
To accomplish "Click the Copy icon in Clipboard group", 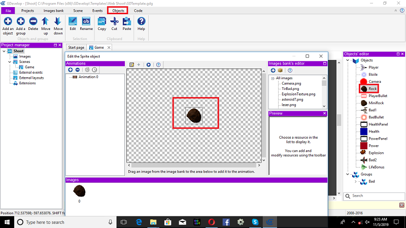I will [102, 21].
